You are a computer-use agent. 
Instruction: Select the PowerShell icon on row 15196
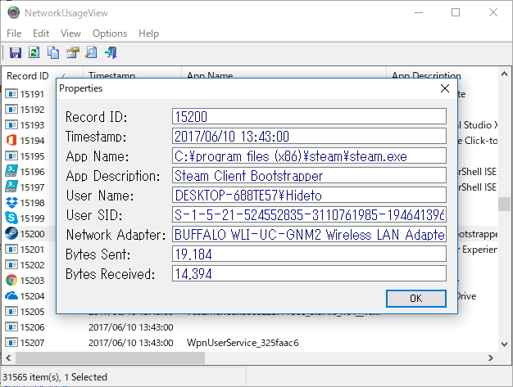coord(11,172)
